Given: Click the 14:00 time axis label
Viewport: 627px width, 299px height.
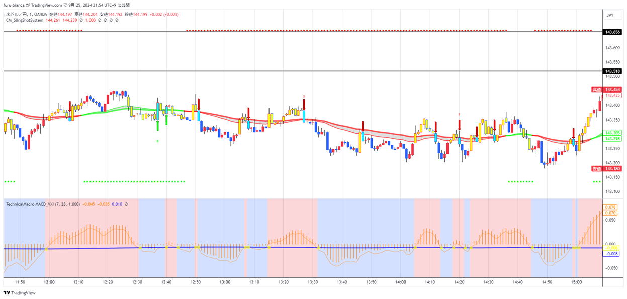Looking at the screenshot, I should (400, 282).
